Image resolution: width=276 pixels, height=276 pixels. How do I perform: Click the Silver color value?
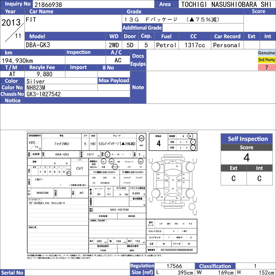click(36, 81)
